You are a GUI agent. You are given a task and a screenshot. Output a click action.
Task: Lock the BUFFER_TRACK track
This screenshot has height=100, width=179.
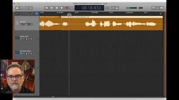point(27,53)
